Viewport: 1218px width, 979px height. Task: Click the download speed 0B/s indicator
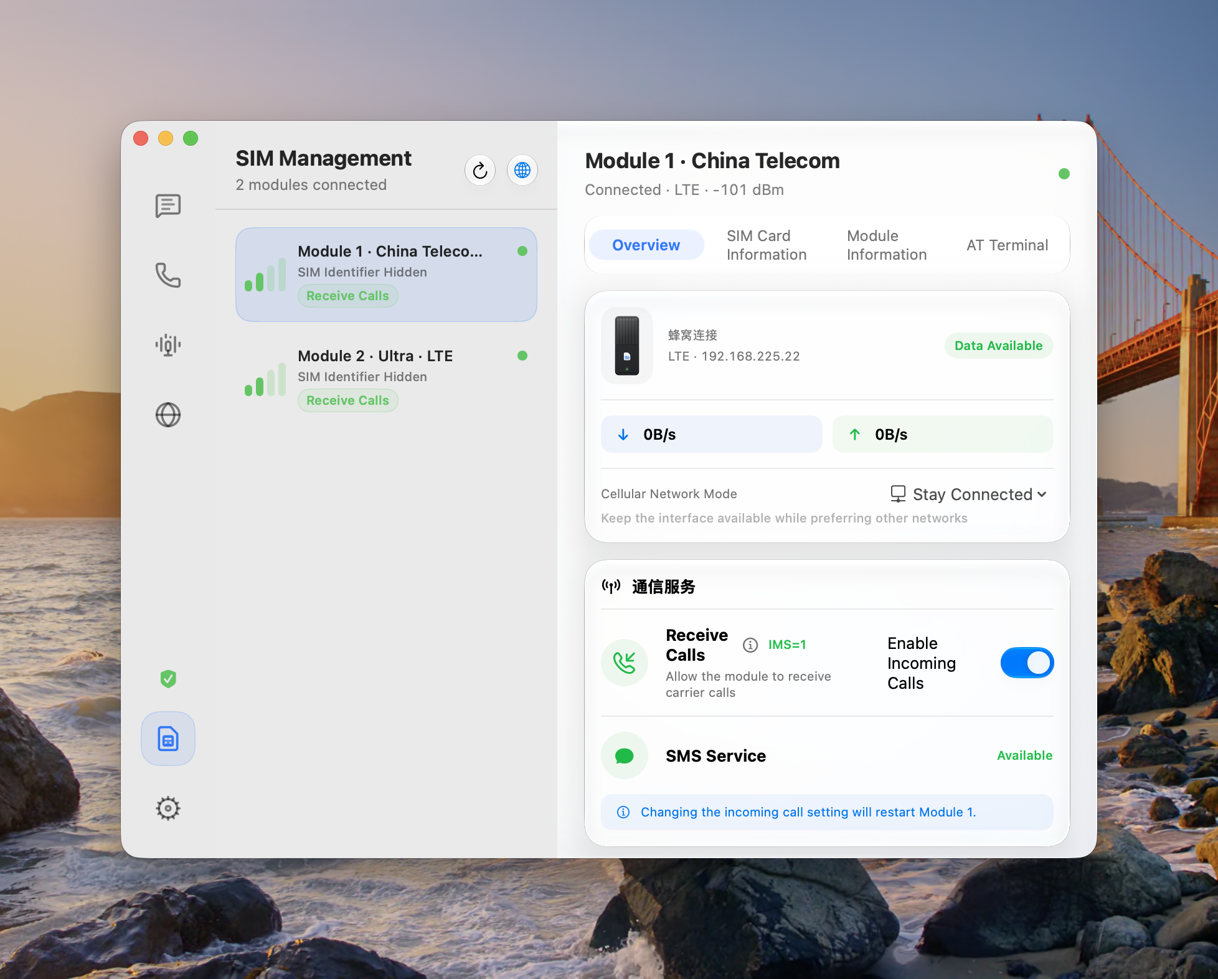pos(711,434)
